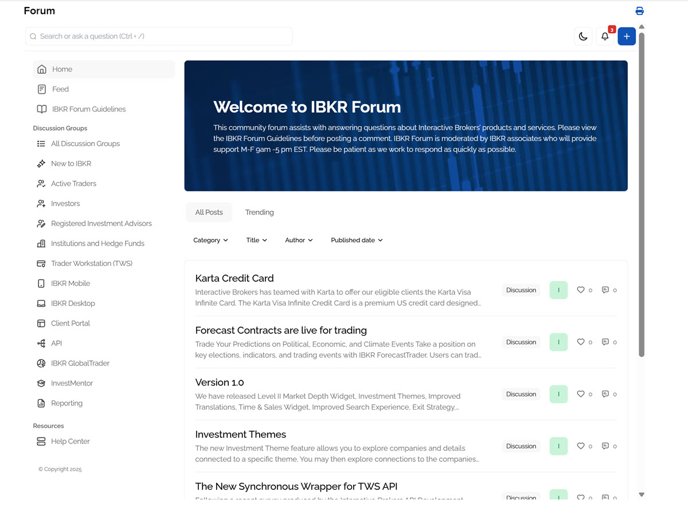
Task: Open the Category filter dropdown
Action: pos(210,240)
